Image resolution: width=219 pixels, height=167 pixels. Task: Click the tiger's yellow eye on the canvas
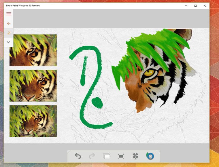click(149, 73)
